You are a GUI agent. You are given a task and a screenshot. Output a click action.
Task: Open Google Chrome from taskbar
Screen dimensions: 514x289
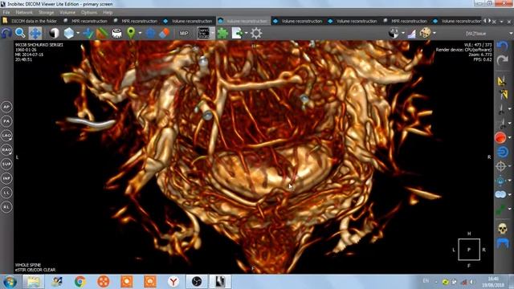[80, 282]
